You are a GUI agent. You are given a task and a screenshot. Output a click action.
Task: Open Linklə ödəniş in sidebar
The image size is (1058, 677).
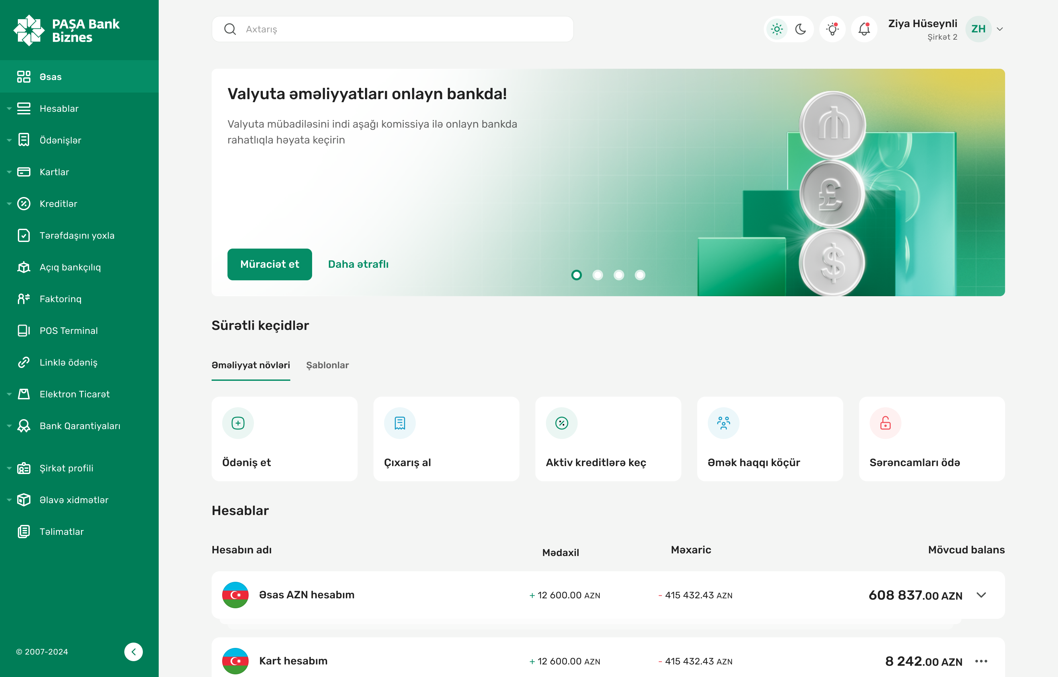click(x=68, y=362)
